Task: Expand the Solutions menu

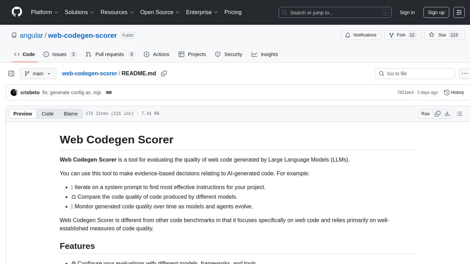Action: pyautogui.click(x=79, y=12)
